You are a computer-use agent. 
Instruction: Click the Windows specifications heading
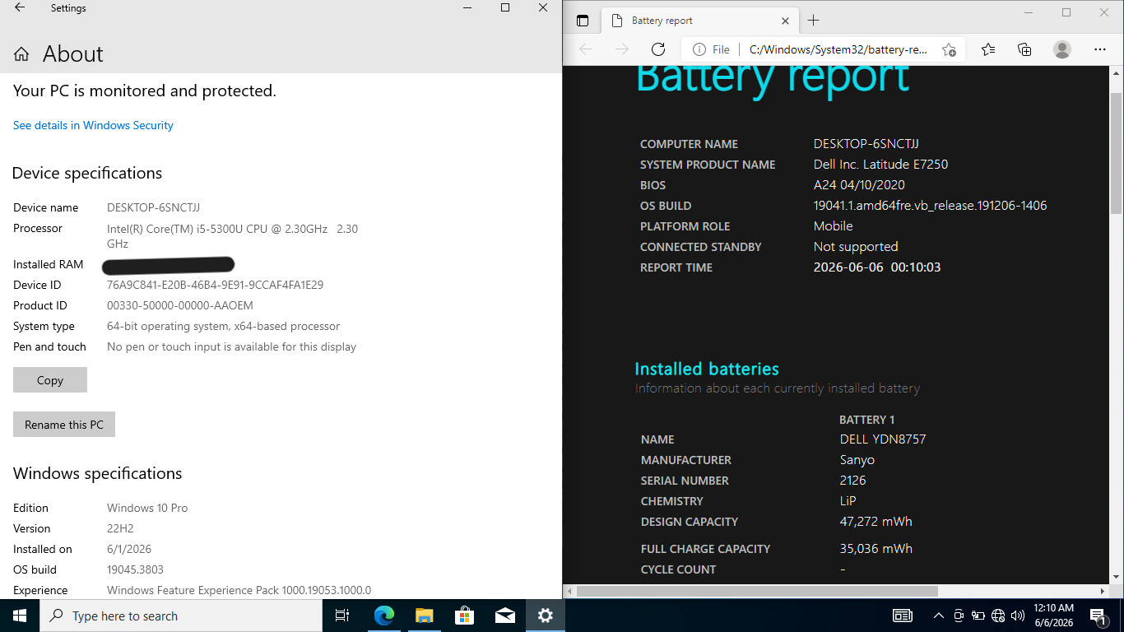point(97,473)
